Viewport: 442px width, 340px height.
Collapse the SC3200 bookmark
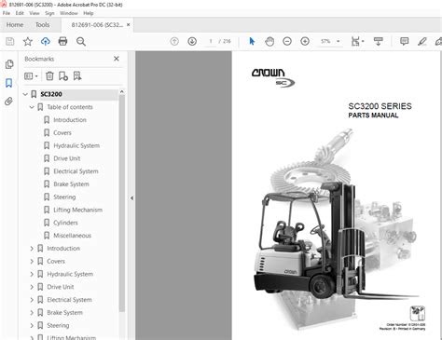(x=25, y=94)
